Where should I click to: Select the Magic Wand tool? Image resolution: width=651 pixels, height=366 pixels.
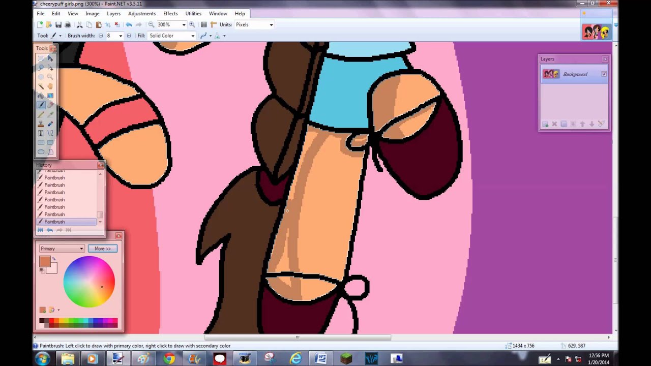(x=41, y=86)
